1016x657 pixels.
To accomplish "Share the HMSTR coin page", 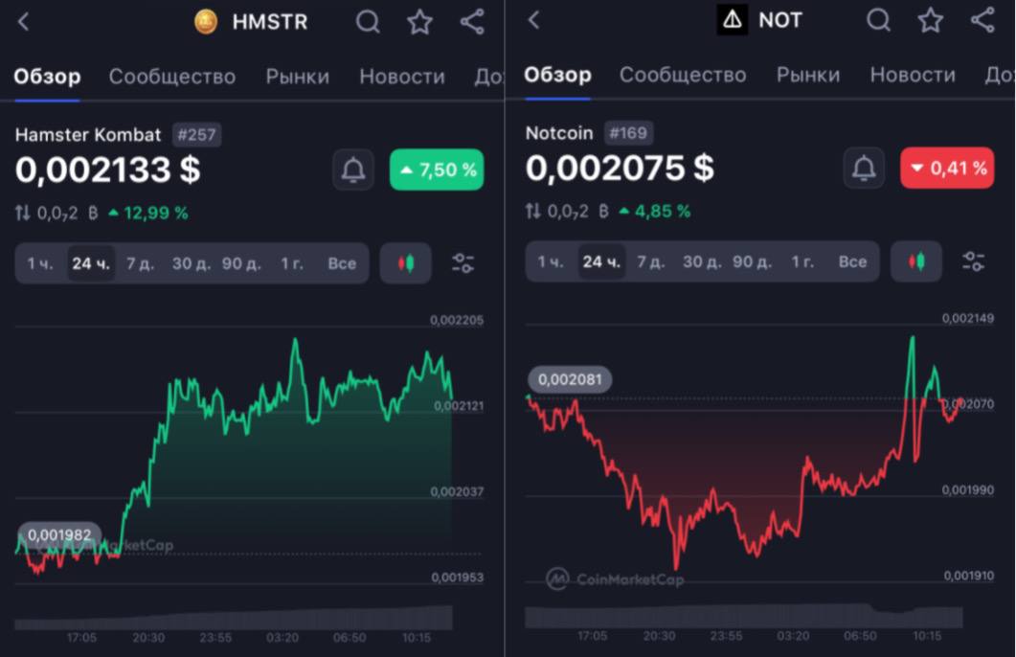I will (x=472, y=22).
